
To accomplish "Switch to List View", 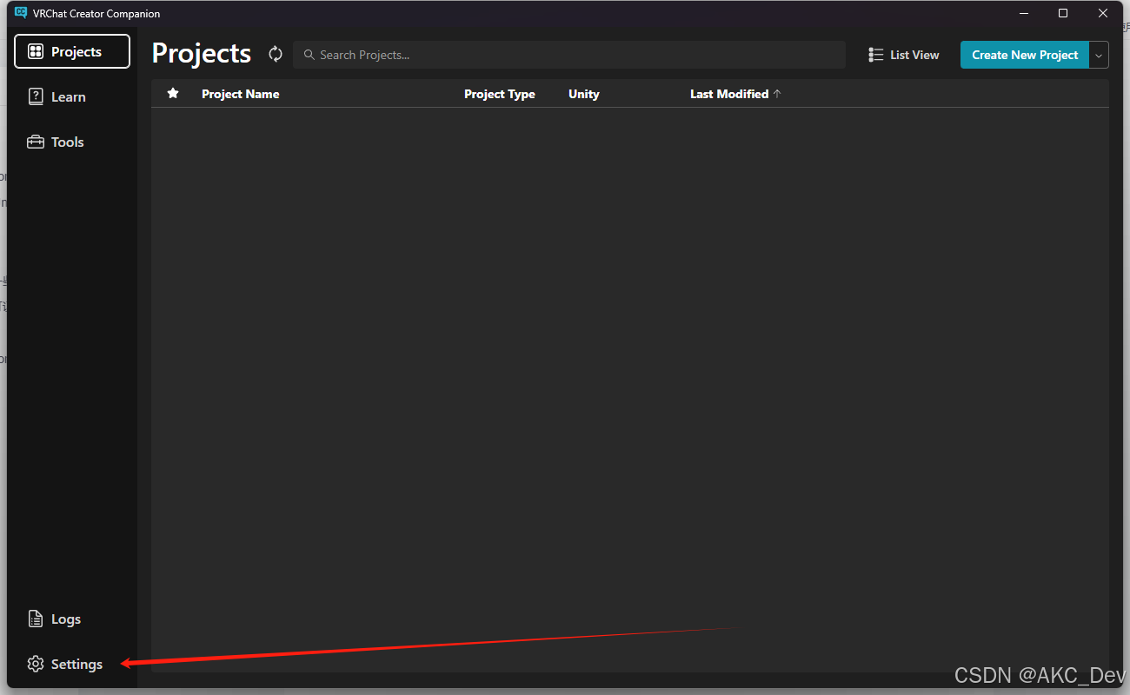I will [x=904, y=55].
